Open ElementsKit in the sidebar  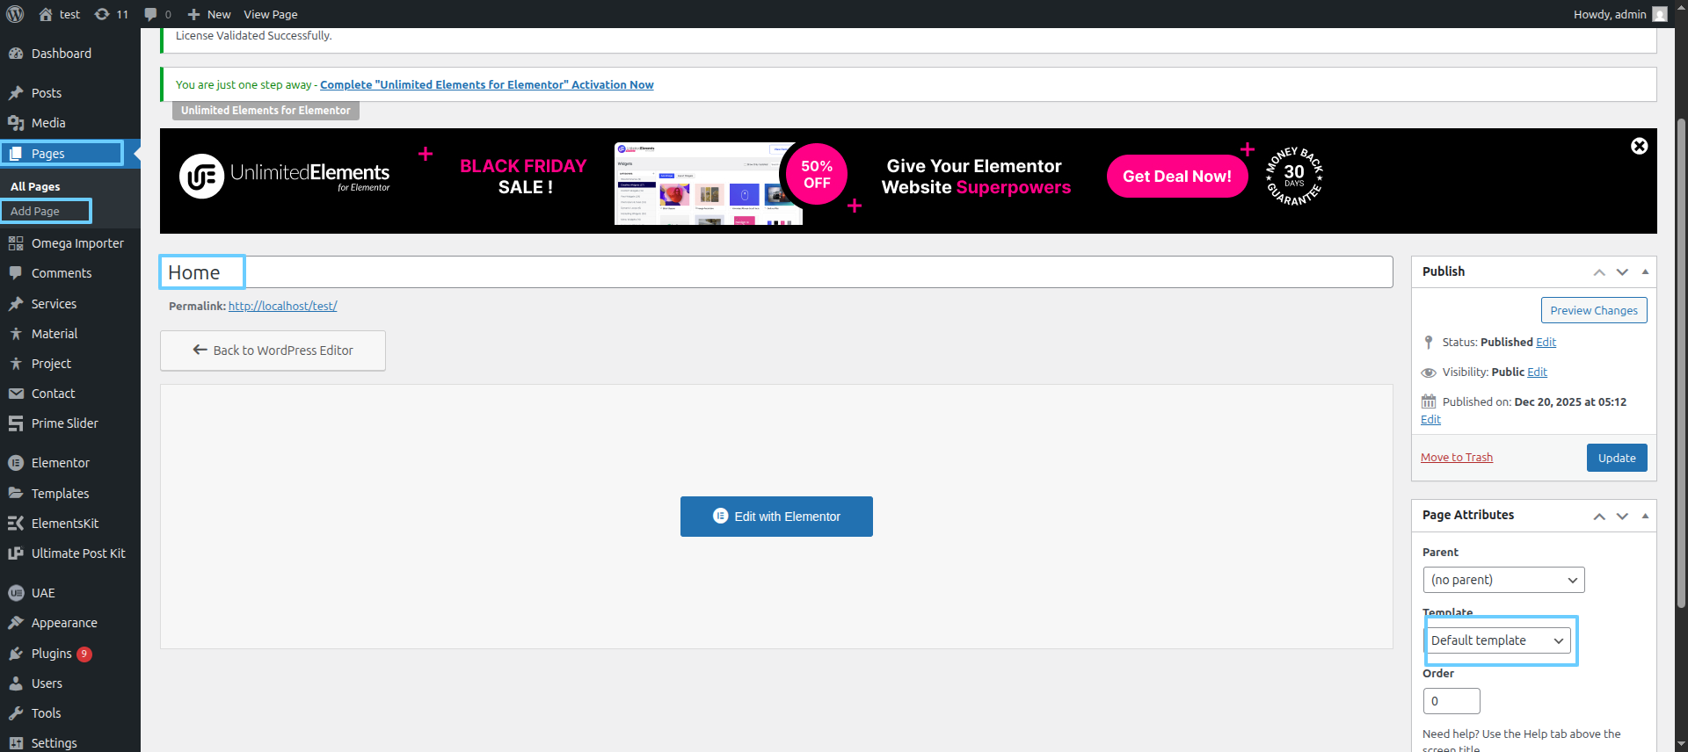(64, 524)
